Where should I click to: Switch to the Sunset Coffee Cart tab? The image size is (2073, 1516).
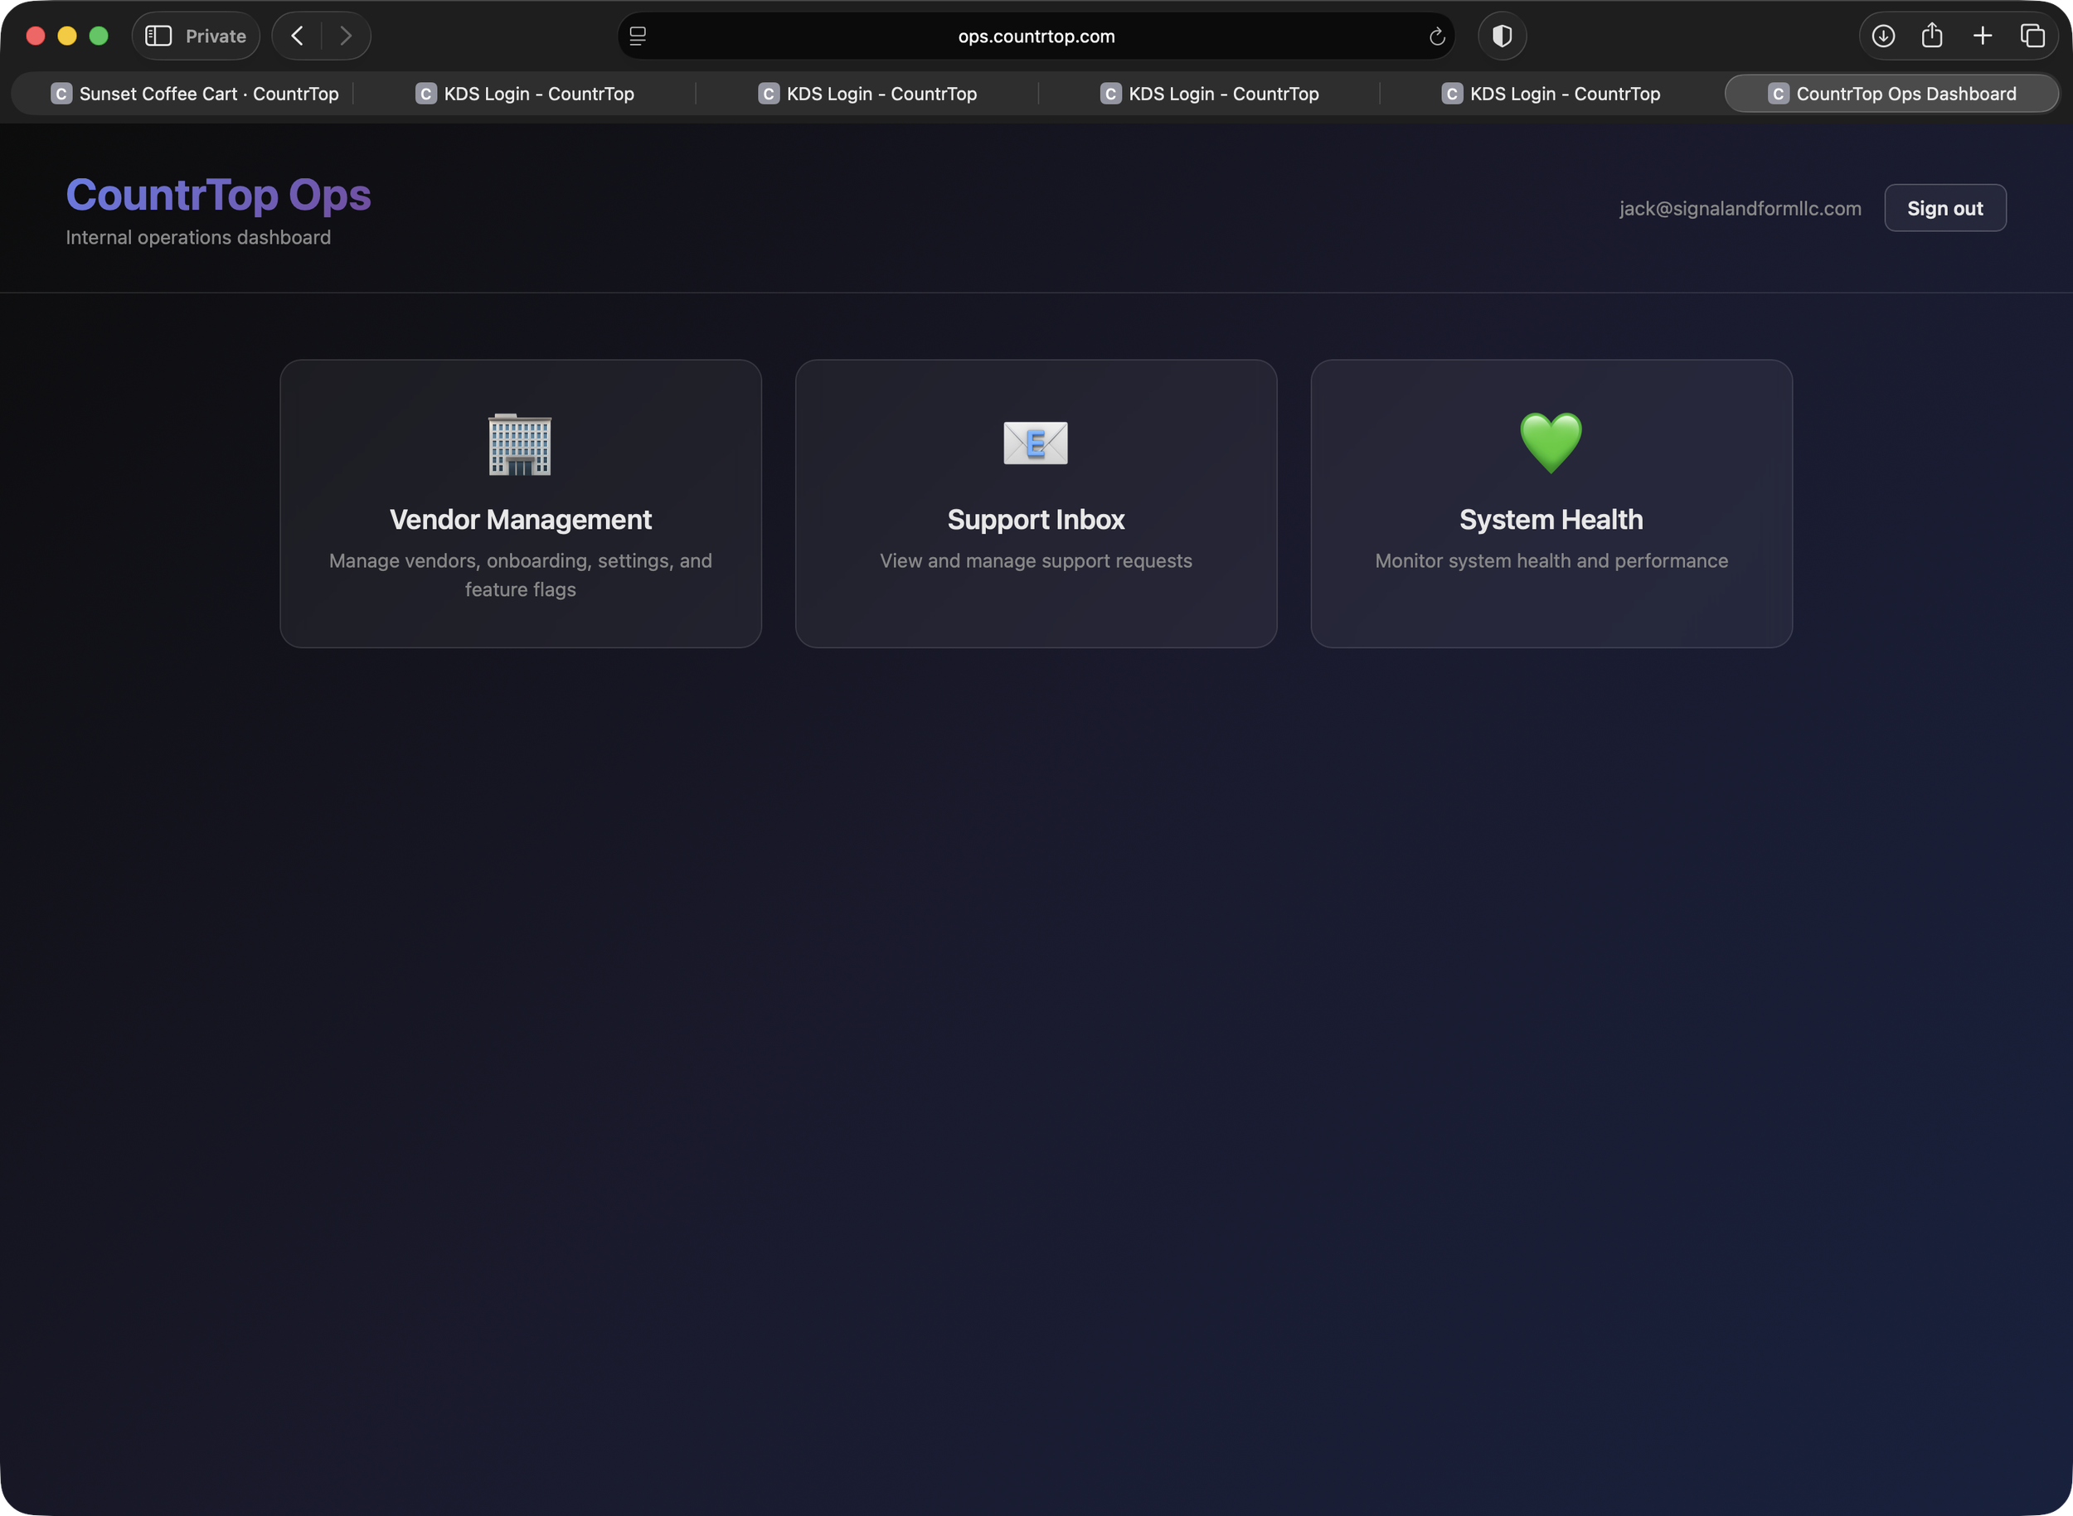196,93
